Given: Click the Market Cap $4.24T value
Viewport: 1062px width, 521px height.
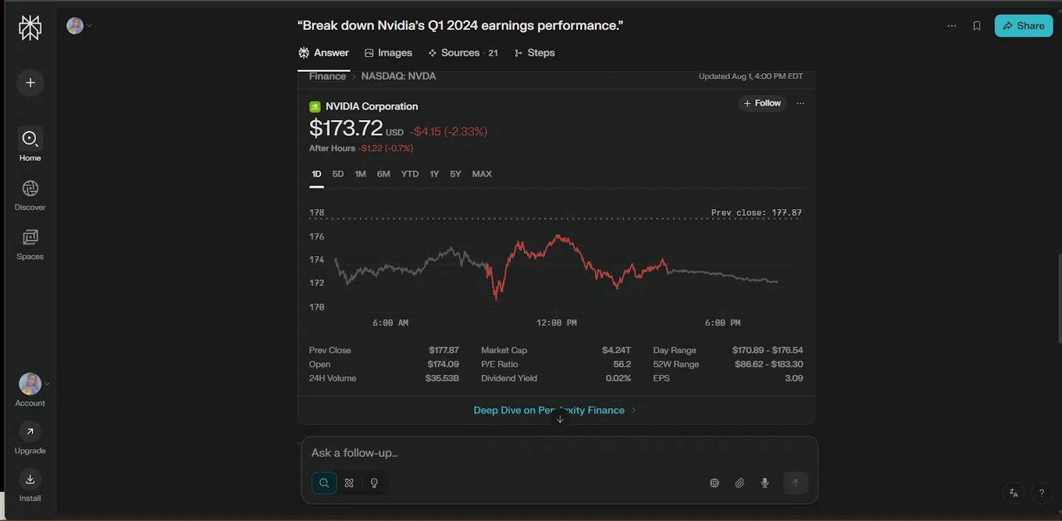Looking at the screenshot, I should (616, 350).
